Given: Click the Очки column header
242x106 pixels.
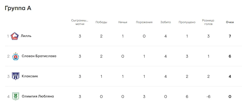Looking at the screenshot, I should (230, 22).
